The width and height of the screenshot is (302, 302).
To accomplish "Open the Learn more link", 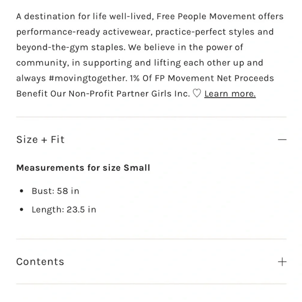I will pyautogui.click(x=230, y=94).
